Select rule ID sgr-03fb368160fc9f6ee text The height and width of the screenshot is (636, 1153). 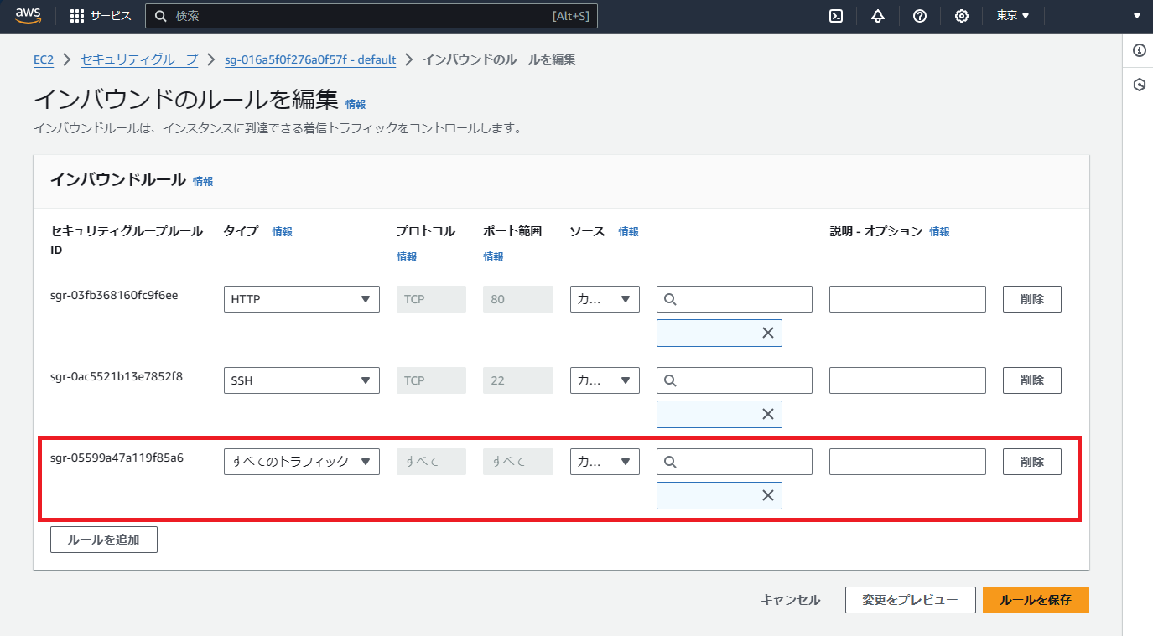click(114, 295)
